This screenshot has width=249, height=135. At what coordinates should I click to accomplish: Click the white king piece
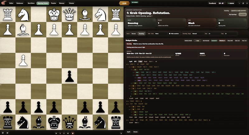(54, 14)
